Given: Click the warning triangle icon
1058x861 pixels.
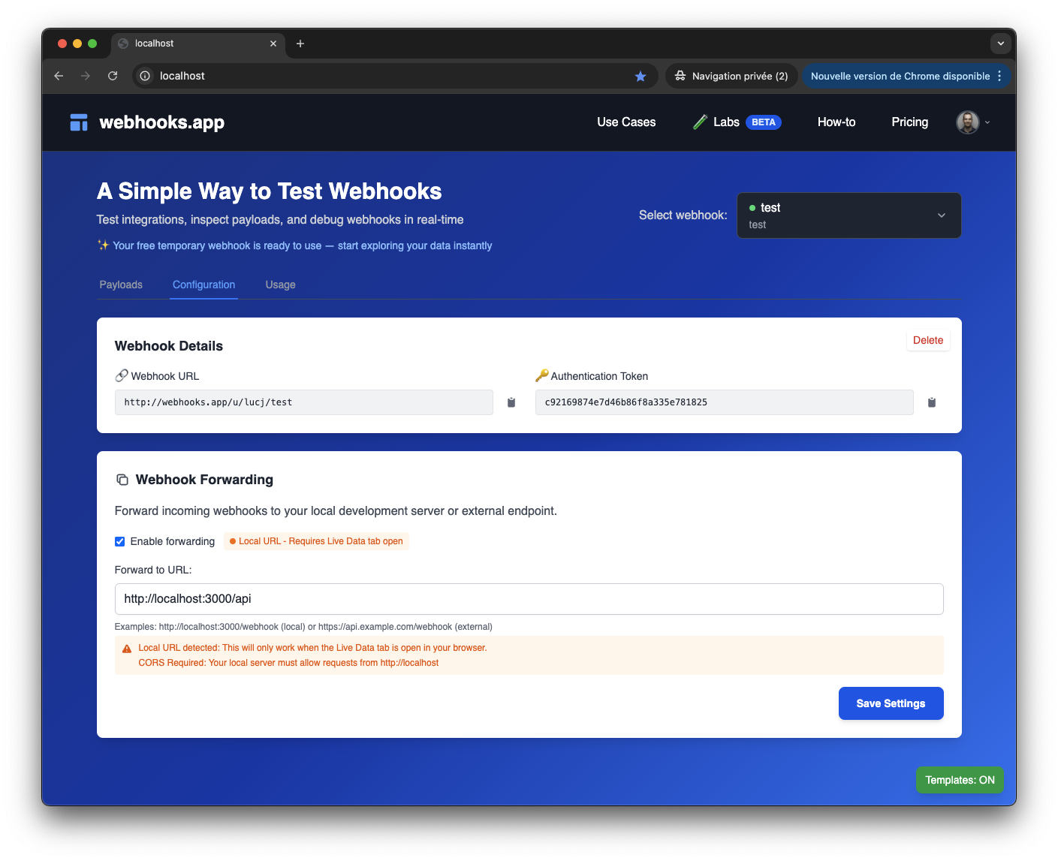Looking at the screenshot, I should 127,649.
